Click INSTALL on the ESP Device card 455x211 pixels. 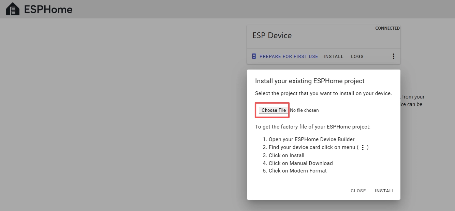pyautogui.click(x=333, y=57)
